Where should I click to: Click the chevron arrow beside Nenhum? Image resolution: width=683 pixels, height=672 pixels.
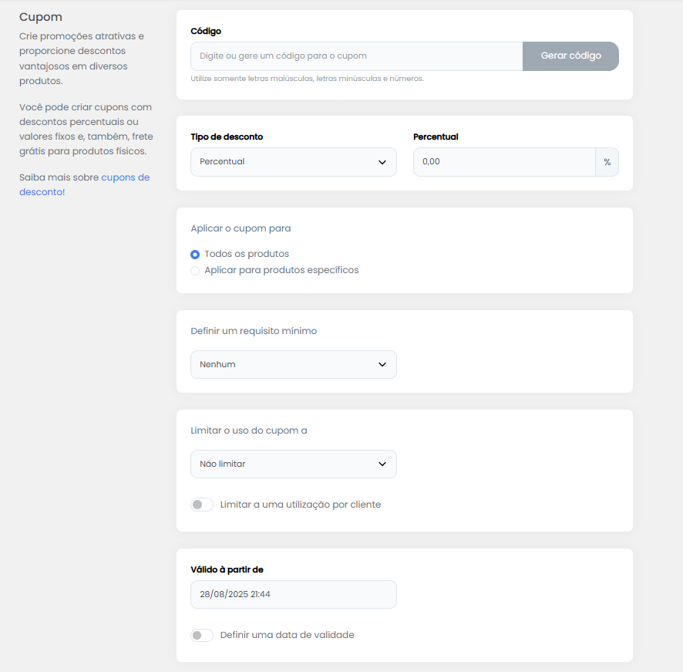pyautogui.click(x=382, y=365)
